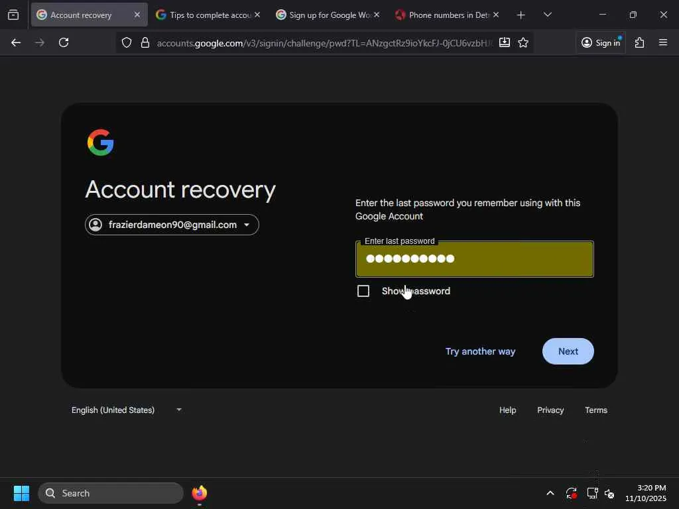Viewport: 679px width, 509px height.
Task: Toggle the Show password checkbox
Action: tap(363, 291)
